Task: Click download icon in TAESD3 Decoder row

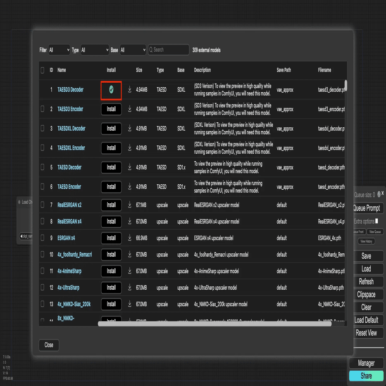Action: pyautogui.click(x=130, y=89)
